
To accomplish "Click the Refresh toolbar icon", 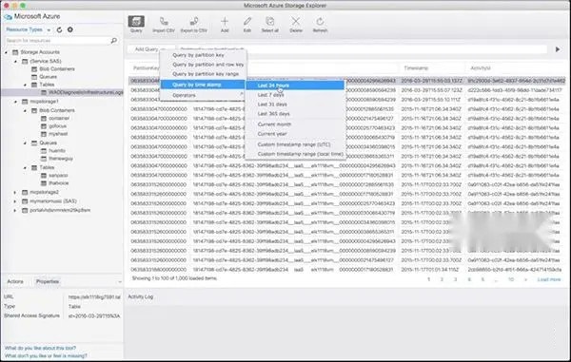I will point(320,22).
